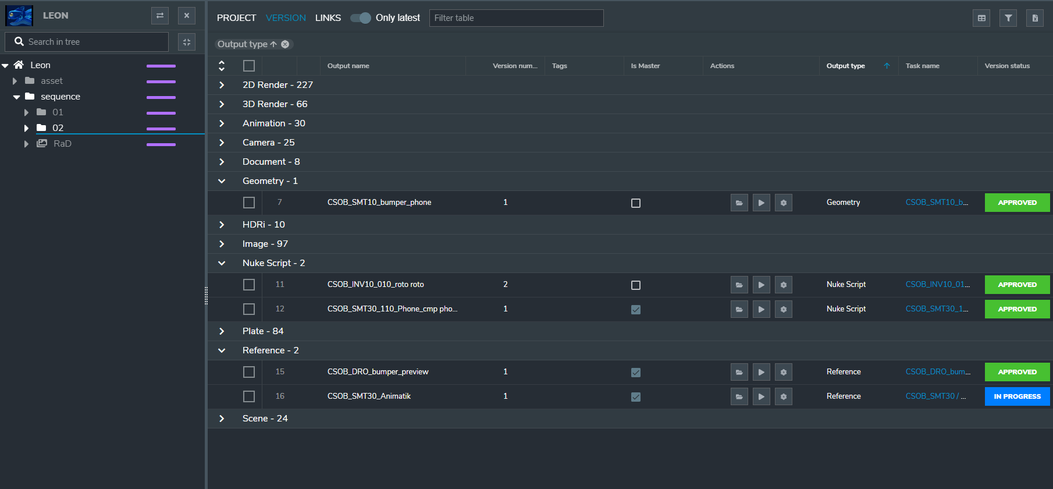Toggle Is Master for CSOB_SMT10_bumper_phone

[636, 203]
